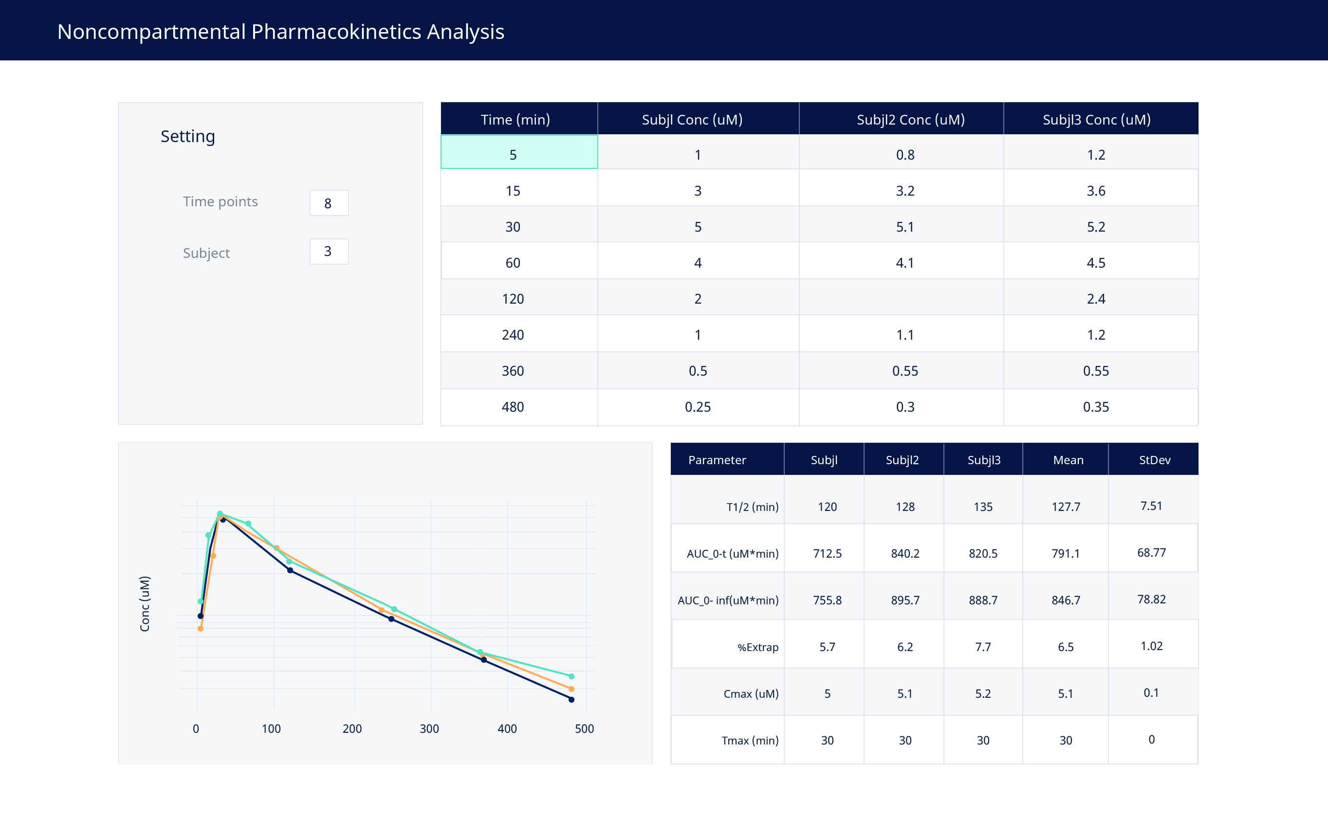This screenshot has height=834, width=1328.
Task: Click the Subjl concentration cell showing 0.25
Action: pyautogui.click(x=698, y=407)
